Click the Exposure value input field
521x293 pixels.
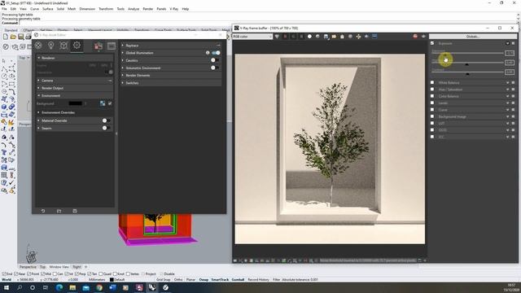pyautogui.click(x=510, y=53)
